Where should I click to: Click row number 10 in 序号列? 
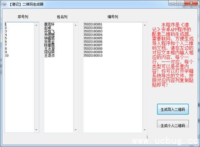pyautogui.click(x=7, y=55)
